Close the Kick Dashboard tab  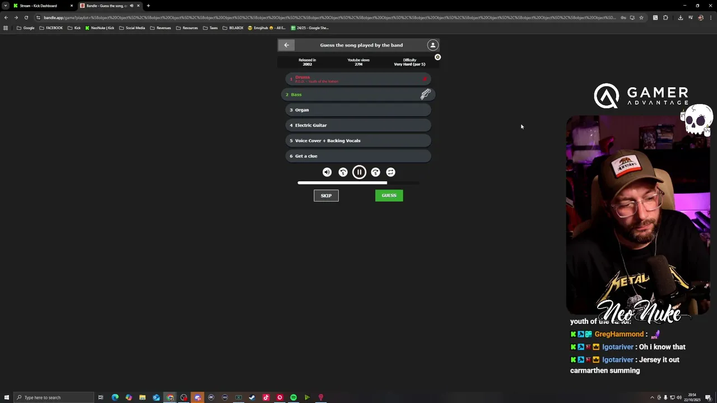[72, 6]
